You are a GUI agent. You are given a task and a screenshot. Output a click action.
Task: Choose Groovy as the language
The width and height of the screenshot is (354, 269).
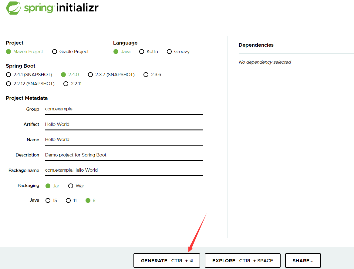[x=178, y=52]
